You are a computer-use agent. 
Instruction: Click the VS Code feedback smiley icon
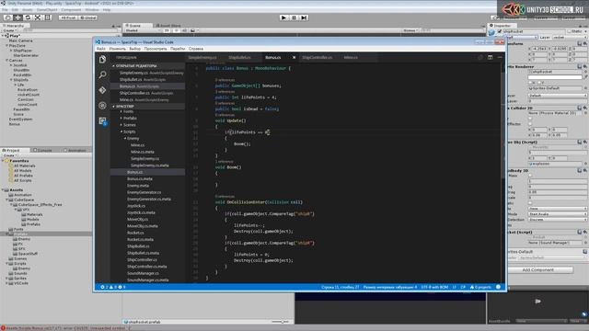pos(498,287)
